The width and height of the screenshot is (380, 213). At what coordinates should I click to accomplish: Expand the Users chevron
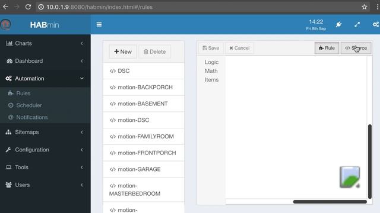click(x=82, y=185)
